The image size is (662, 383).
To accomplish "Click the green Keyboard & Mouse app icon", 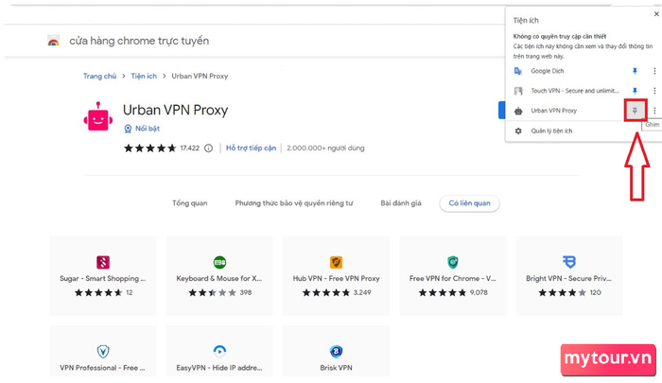I will point(219,262).
